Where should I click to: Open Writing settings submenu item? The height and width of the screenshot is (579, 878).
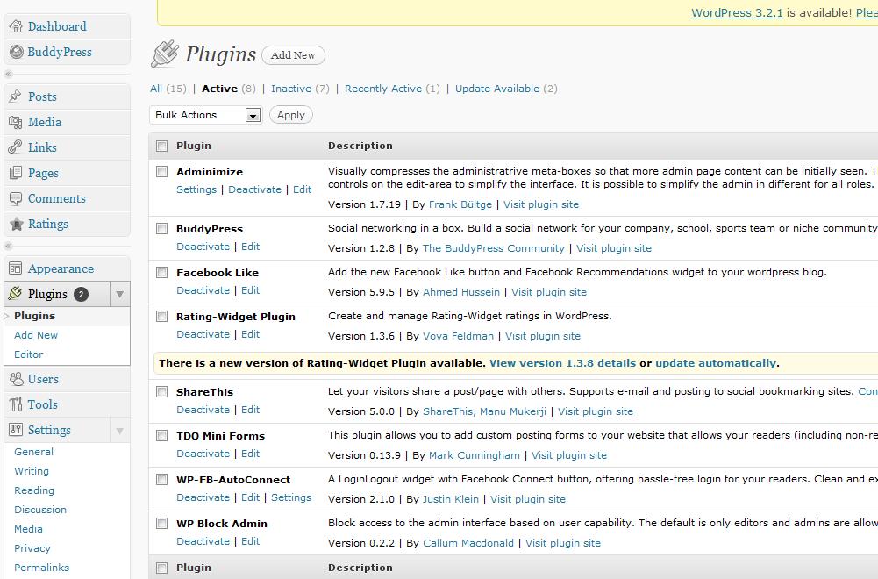pyautogui.click(x=32, y=471)
